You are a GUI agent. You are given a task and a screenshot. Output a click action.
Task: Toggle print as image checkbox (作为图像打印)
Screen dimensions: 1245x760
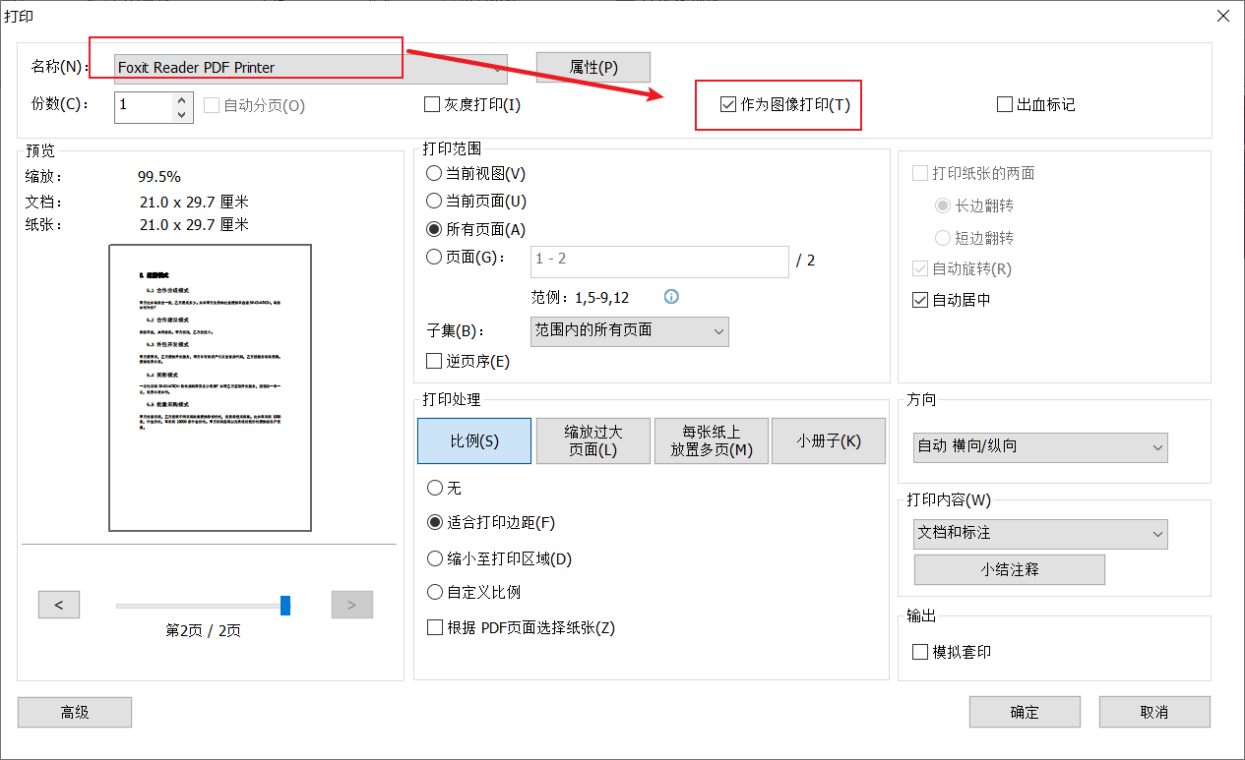click(728, 104)
